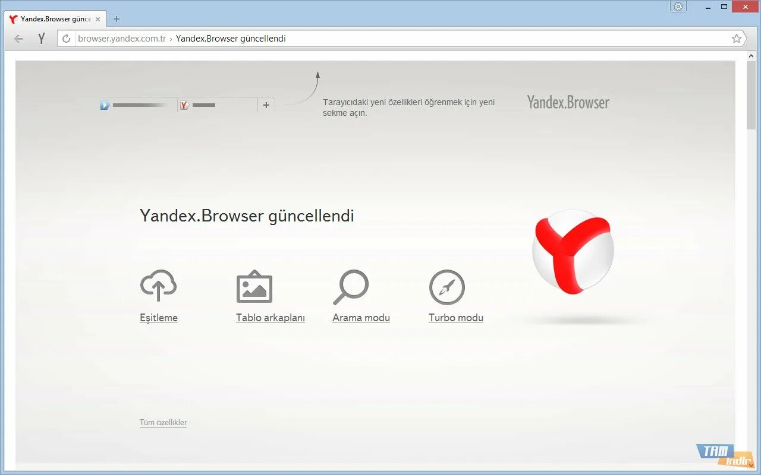The height and width of the screenshot is (475, 761).
Task: Open the Tüm özellikler link
Action: coord(163,423)
